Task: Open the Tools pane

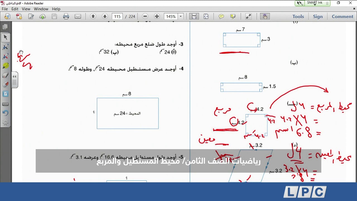Action: (298, 16)
